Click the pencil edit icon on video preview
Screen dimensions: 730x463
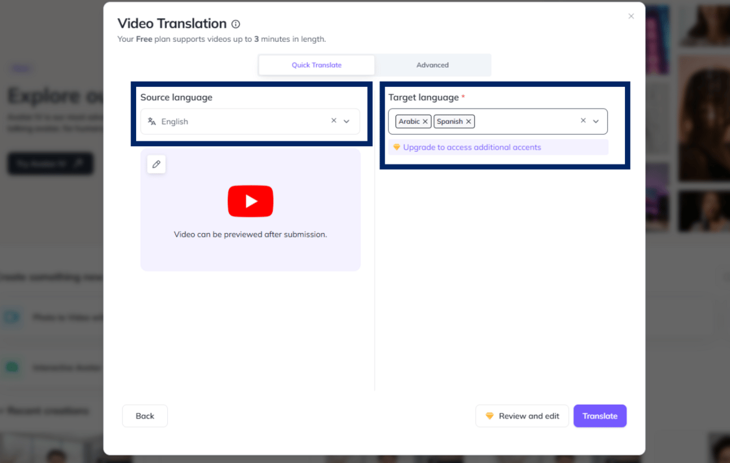(x=157, y=164)
